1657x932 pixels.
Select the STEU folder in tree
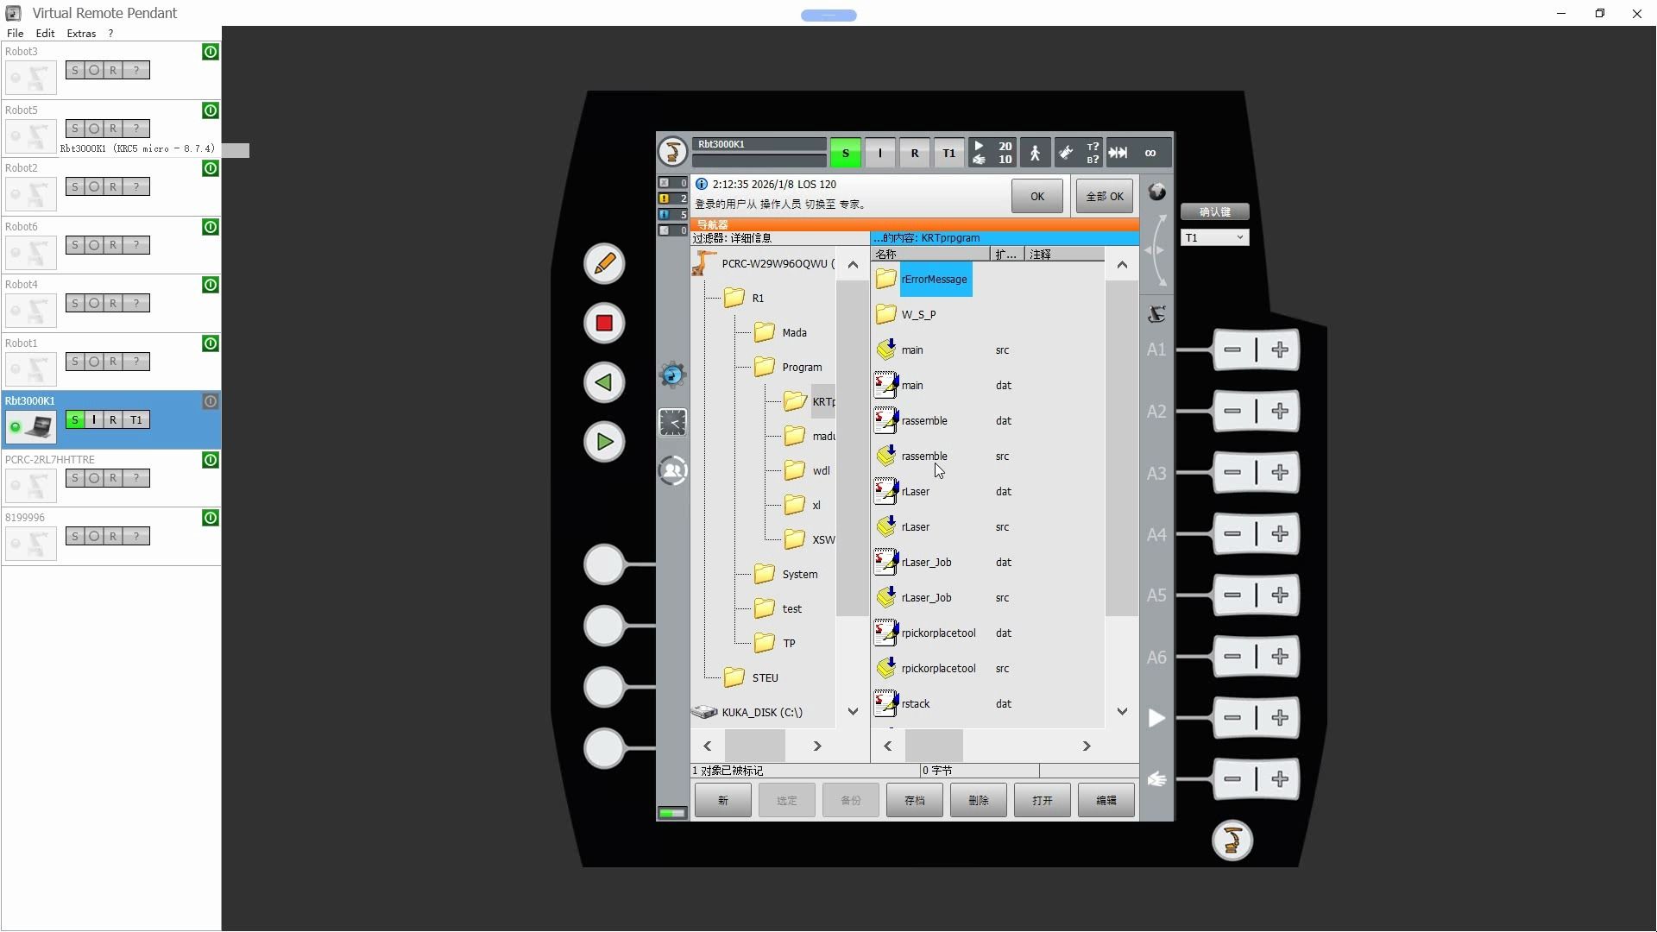(x=752, y=677)
